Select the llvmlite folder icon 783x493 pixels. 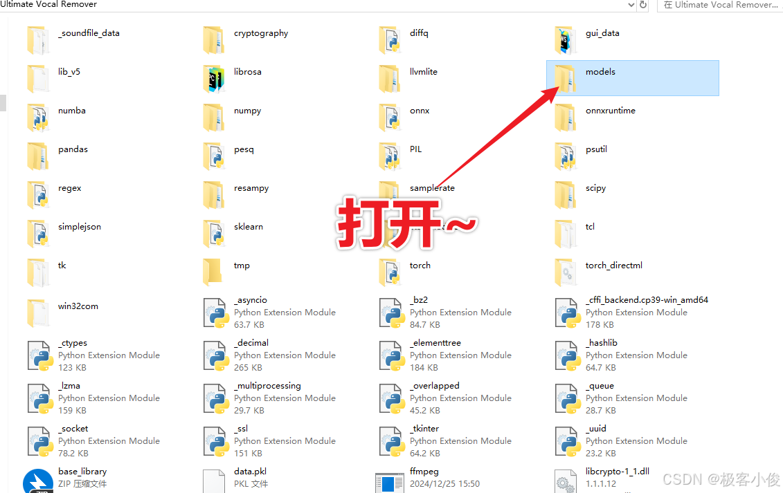click(x=390, y=78)
